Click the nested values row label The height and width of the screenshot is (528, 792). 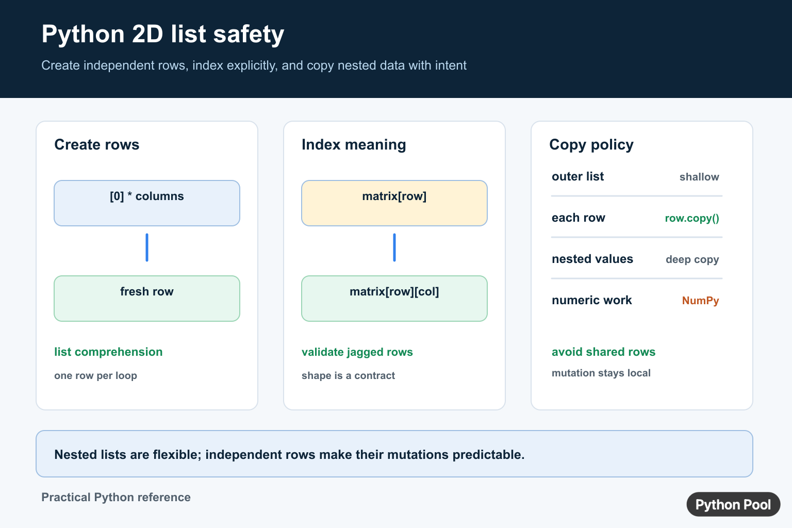pyautogui.click(x=592, y=259)
